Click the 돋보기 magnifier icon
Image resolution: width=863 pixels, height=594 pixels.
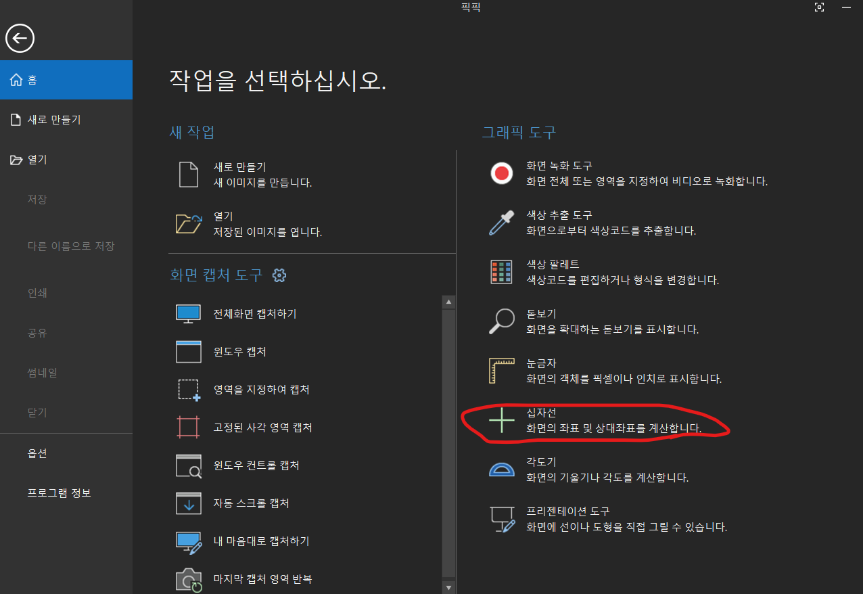click(x=502, y=321)
